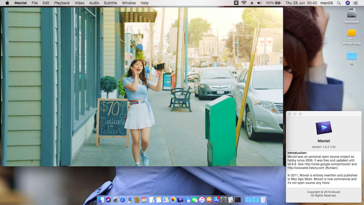Open the Subtitle menu
The image size is (364, 205).
pyautogui.click(x=110, y=3)
